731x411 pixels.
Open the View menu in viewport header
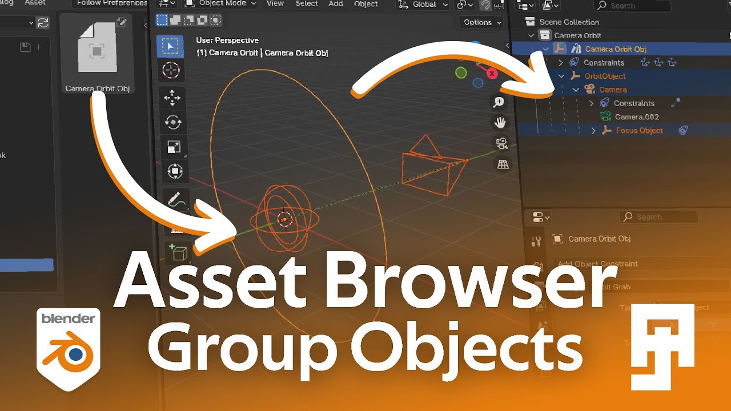pos(275,4)
